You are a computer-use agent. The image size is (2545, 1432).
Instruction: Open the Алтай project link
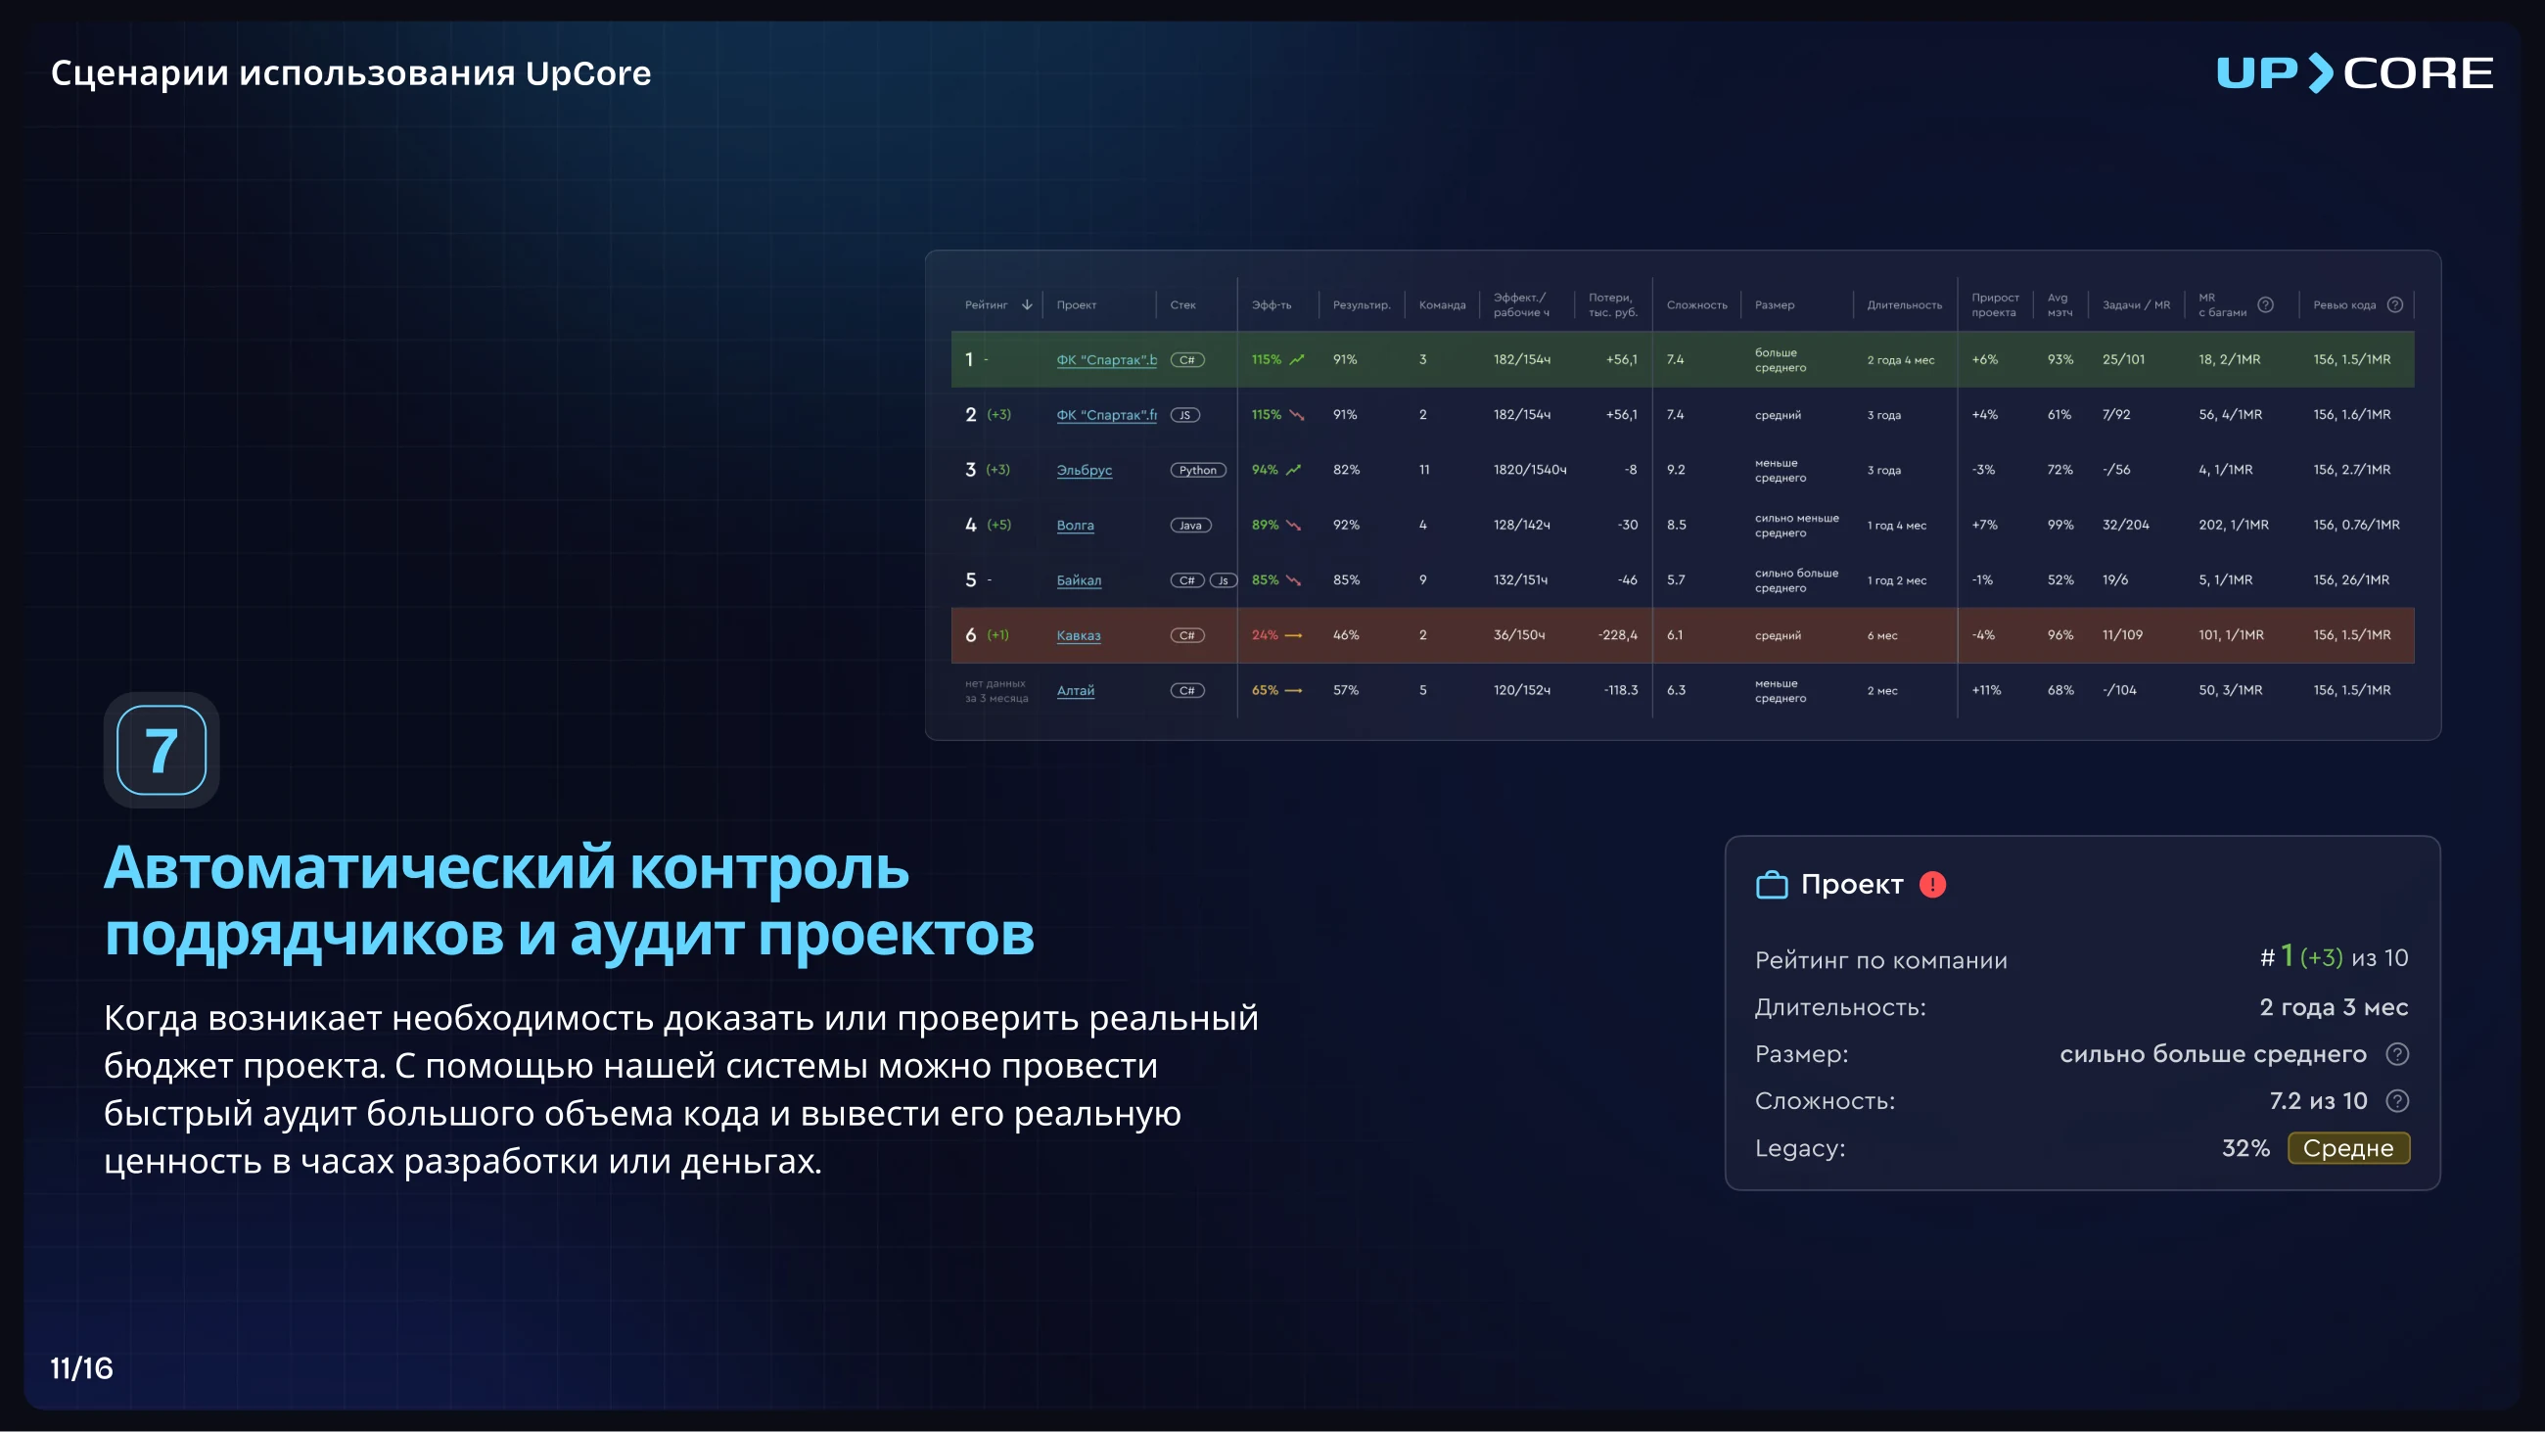tap(1075, 691)
